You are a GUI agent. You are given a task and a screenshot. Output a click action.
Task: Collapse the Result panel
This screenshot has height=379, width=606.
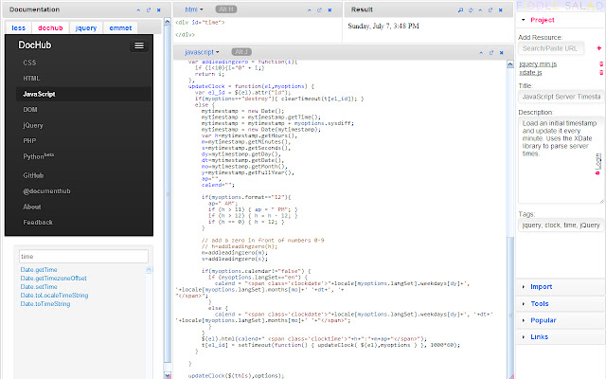(x=480, y=10)
